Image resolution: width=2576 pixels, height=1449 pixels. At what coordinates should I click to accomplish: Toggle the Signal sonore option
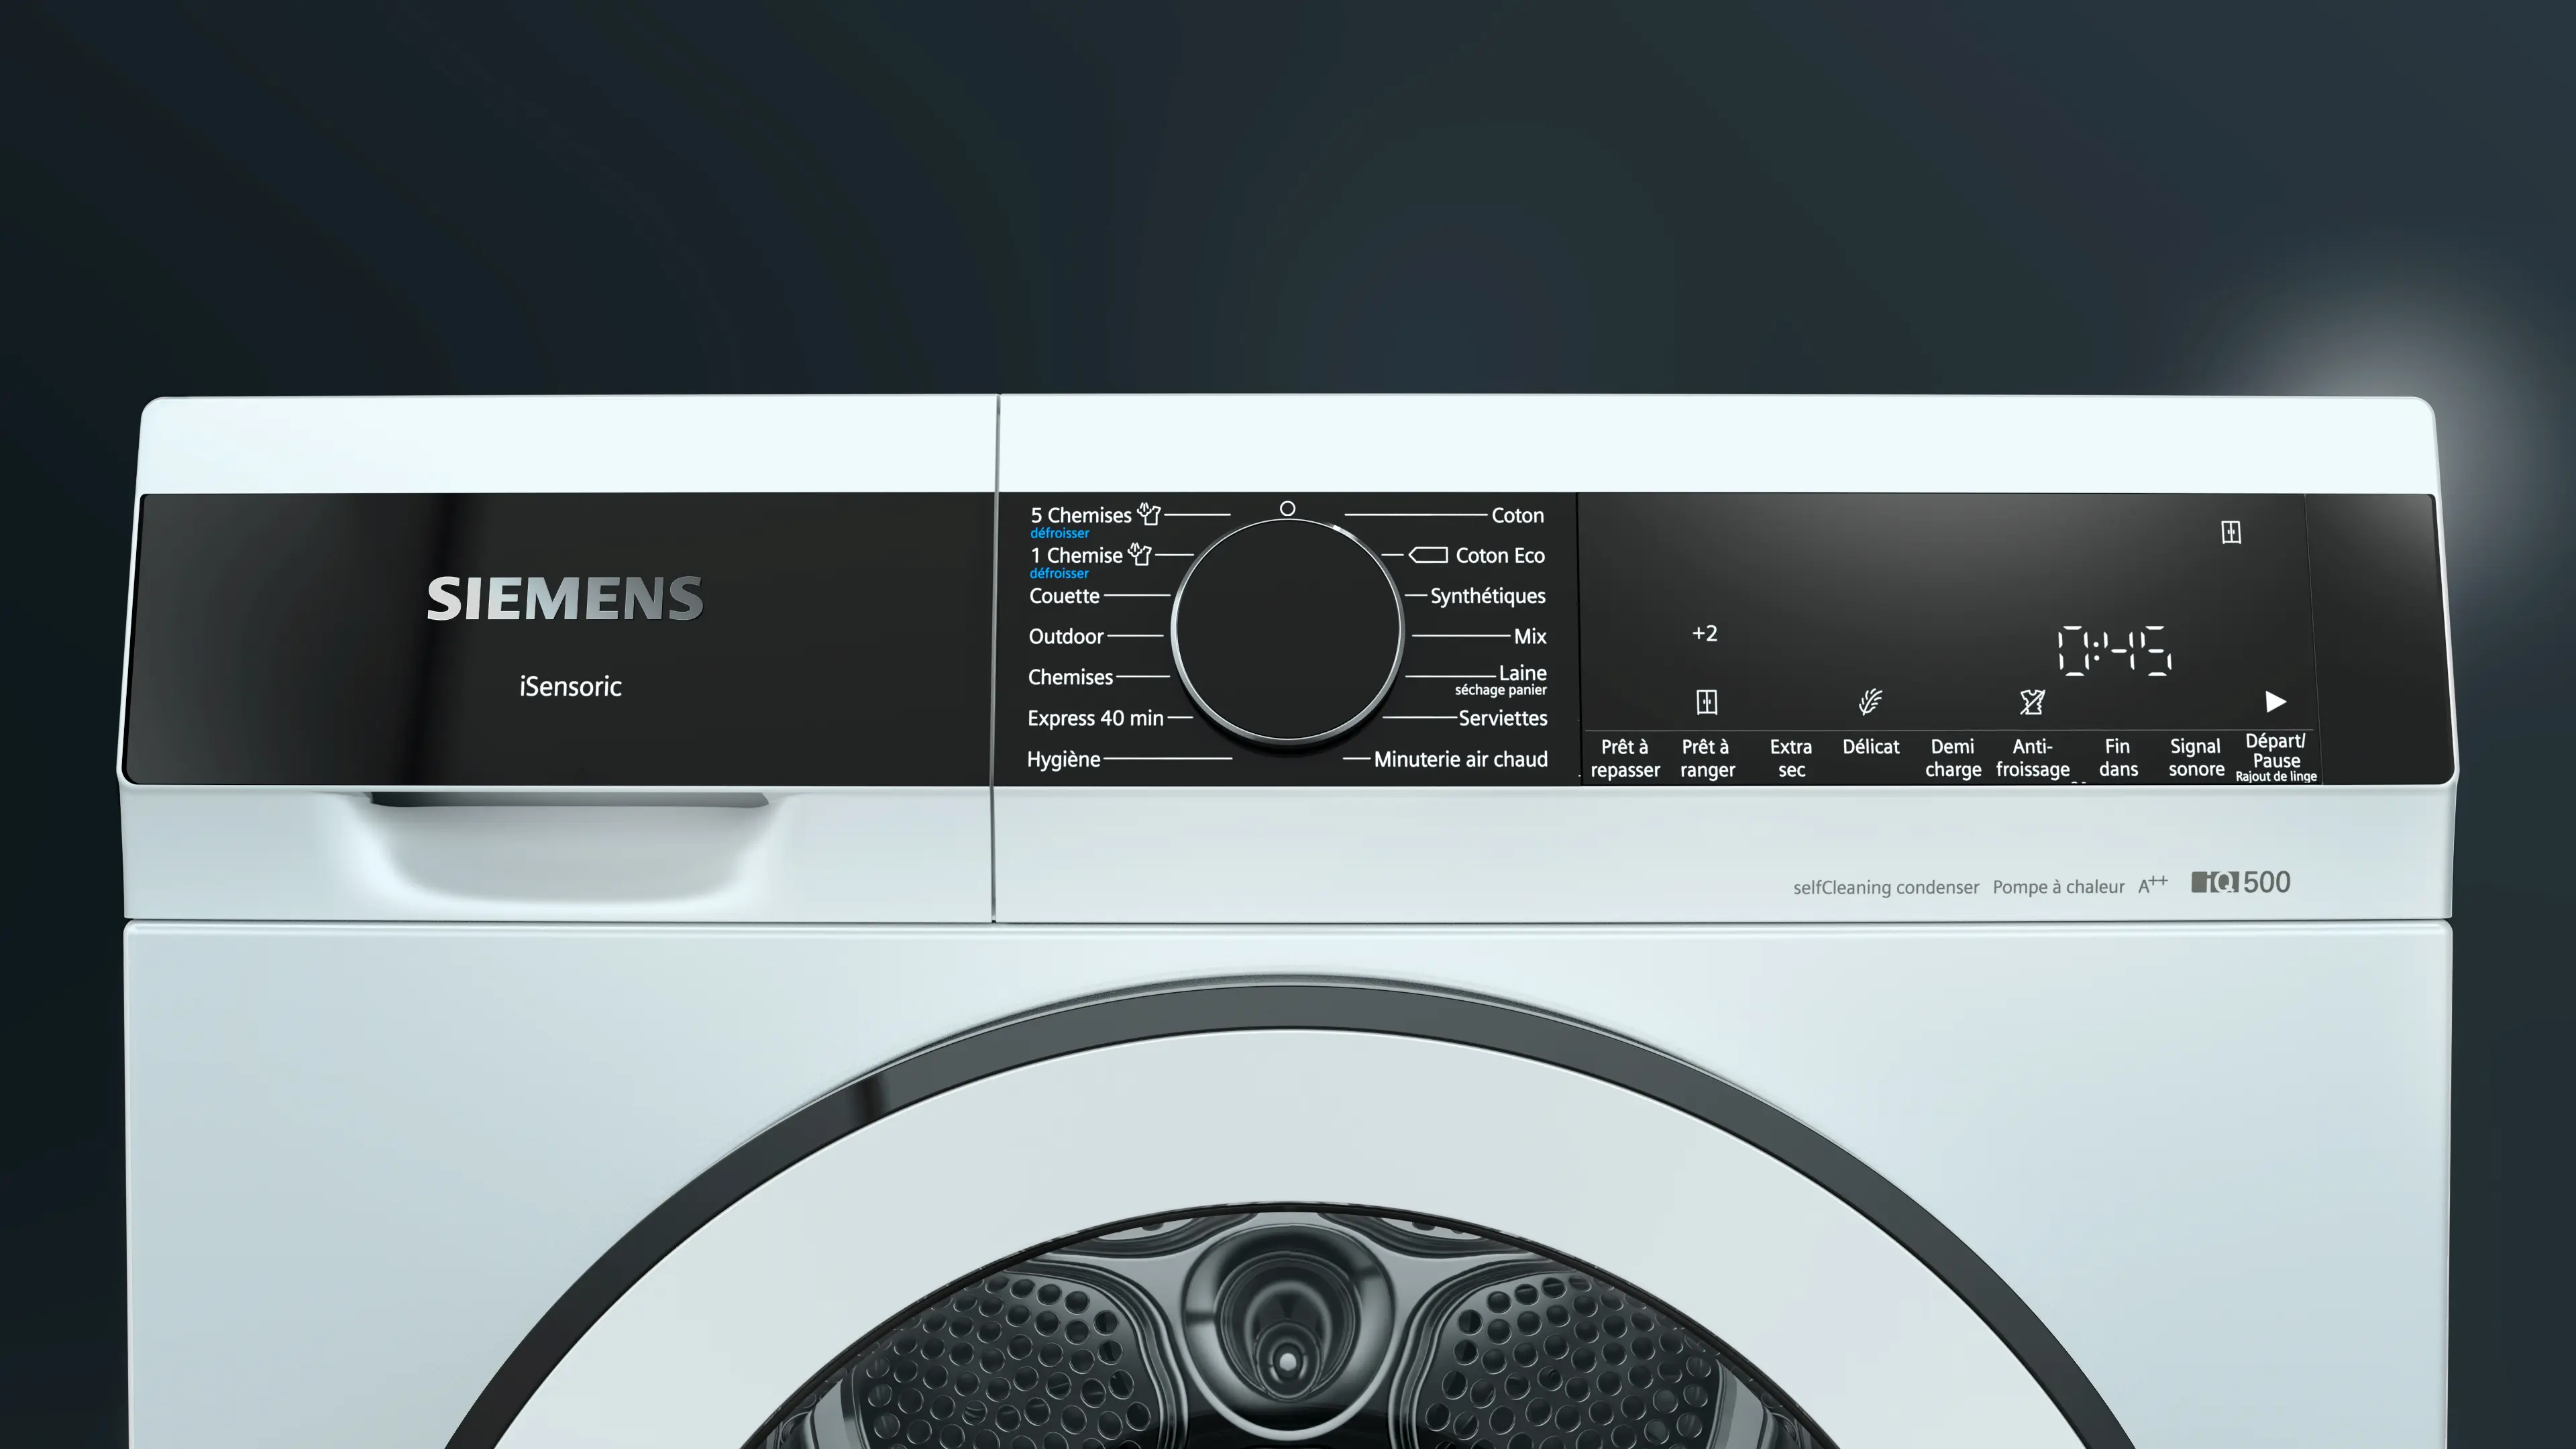coord(2196,758)
